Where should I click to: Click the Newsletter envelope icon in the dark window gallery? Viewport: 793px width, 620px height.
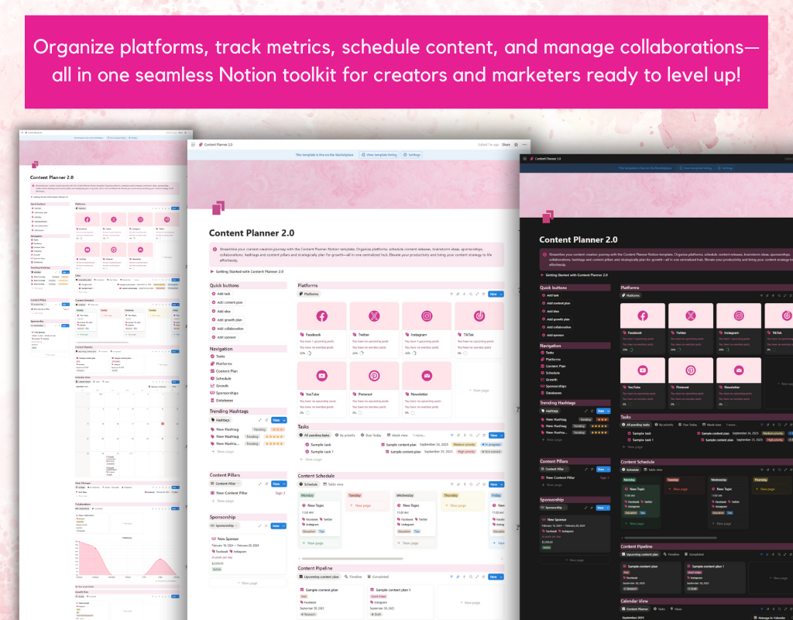coord(739,370)
